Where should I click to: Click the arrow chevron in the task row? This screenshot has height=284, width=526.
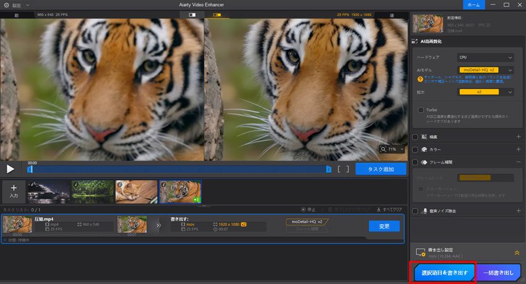click(x=158, y=225)
